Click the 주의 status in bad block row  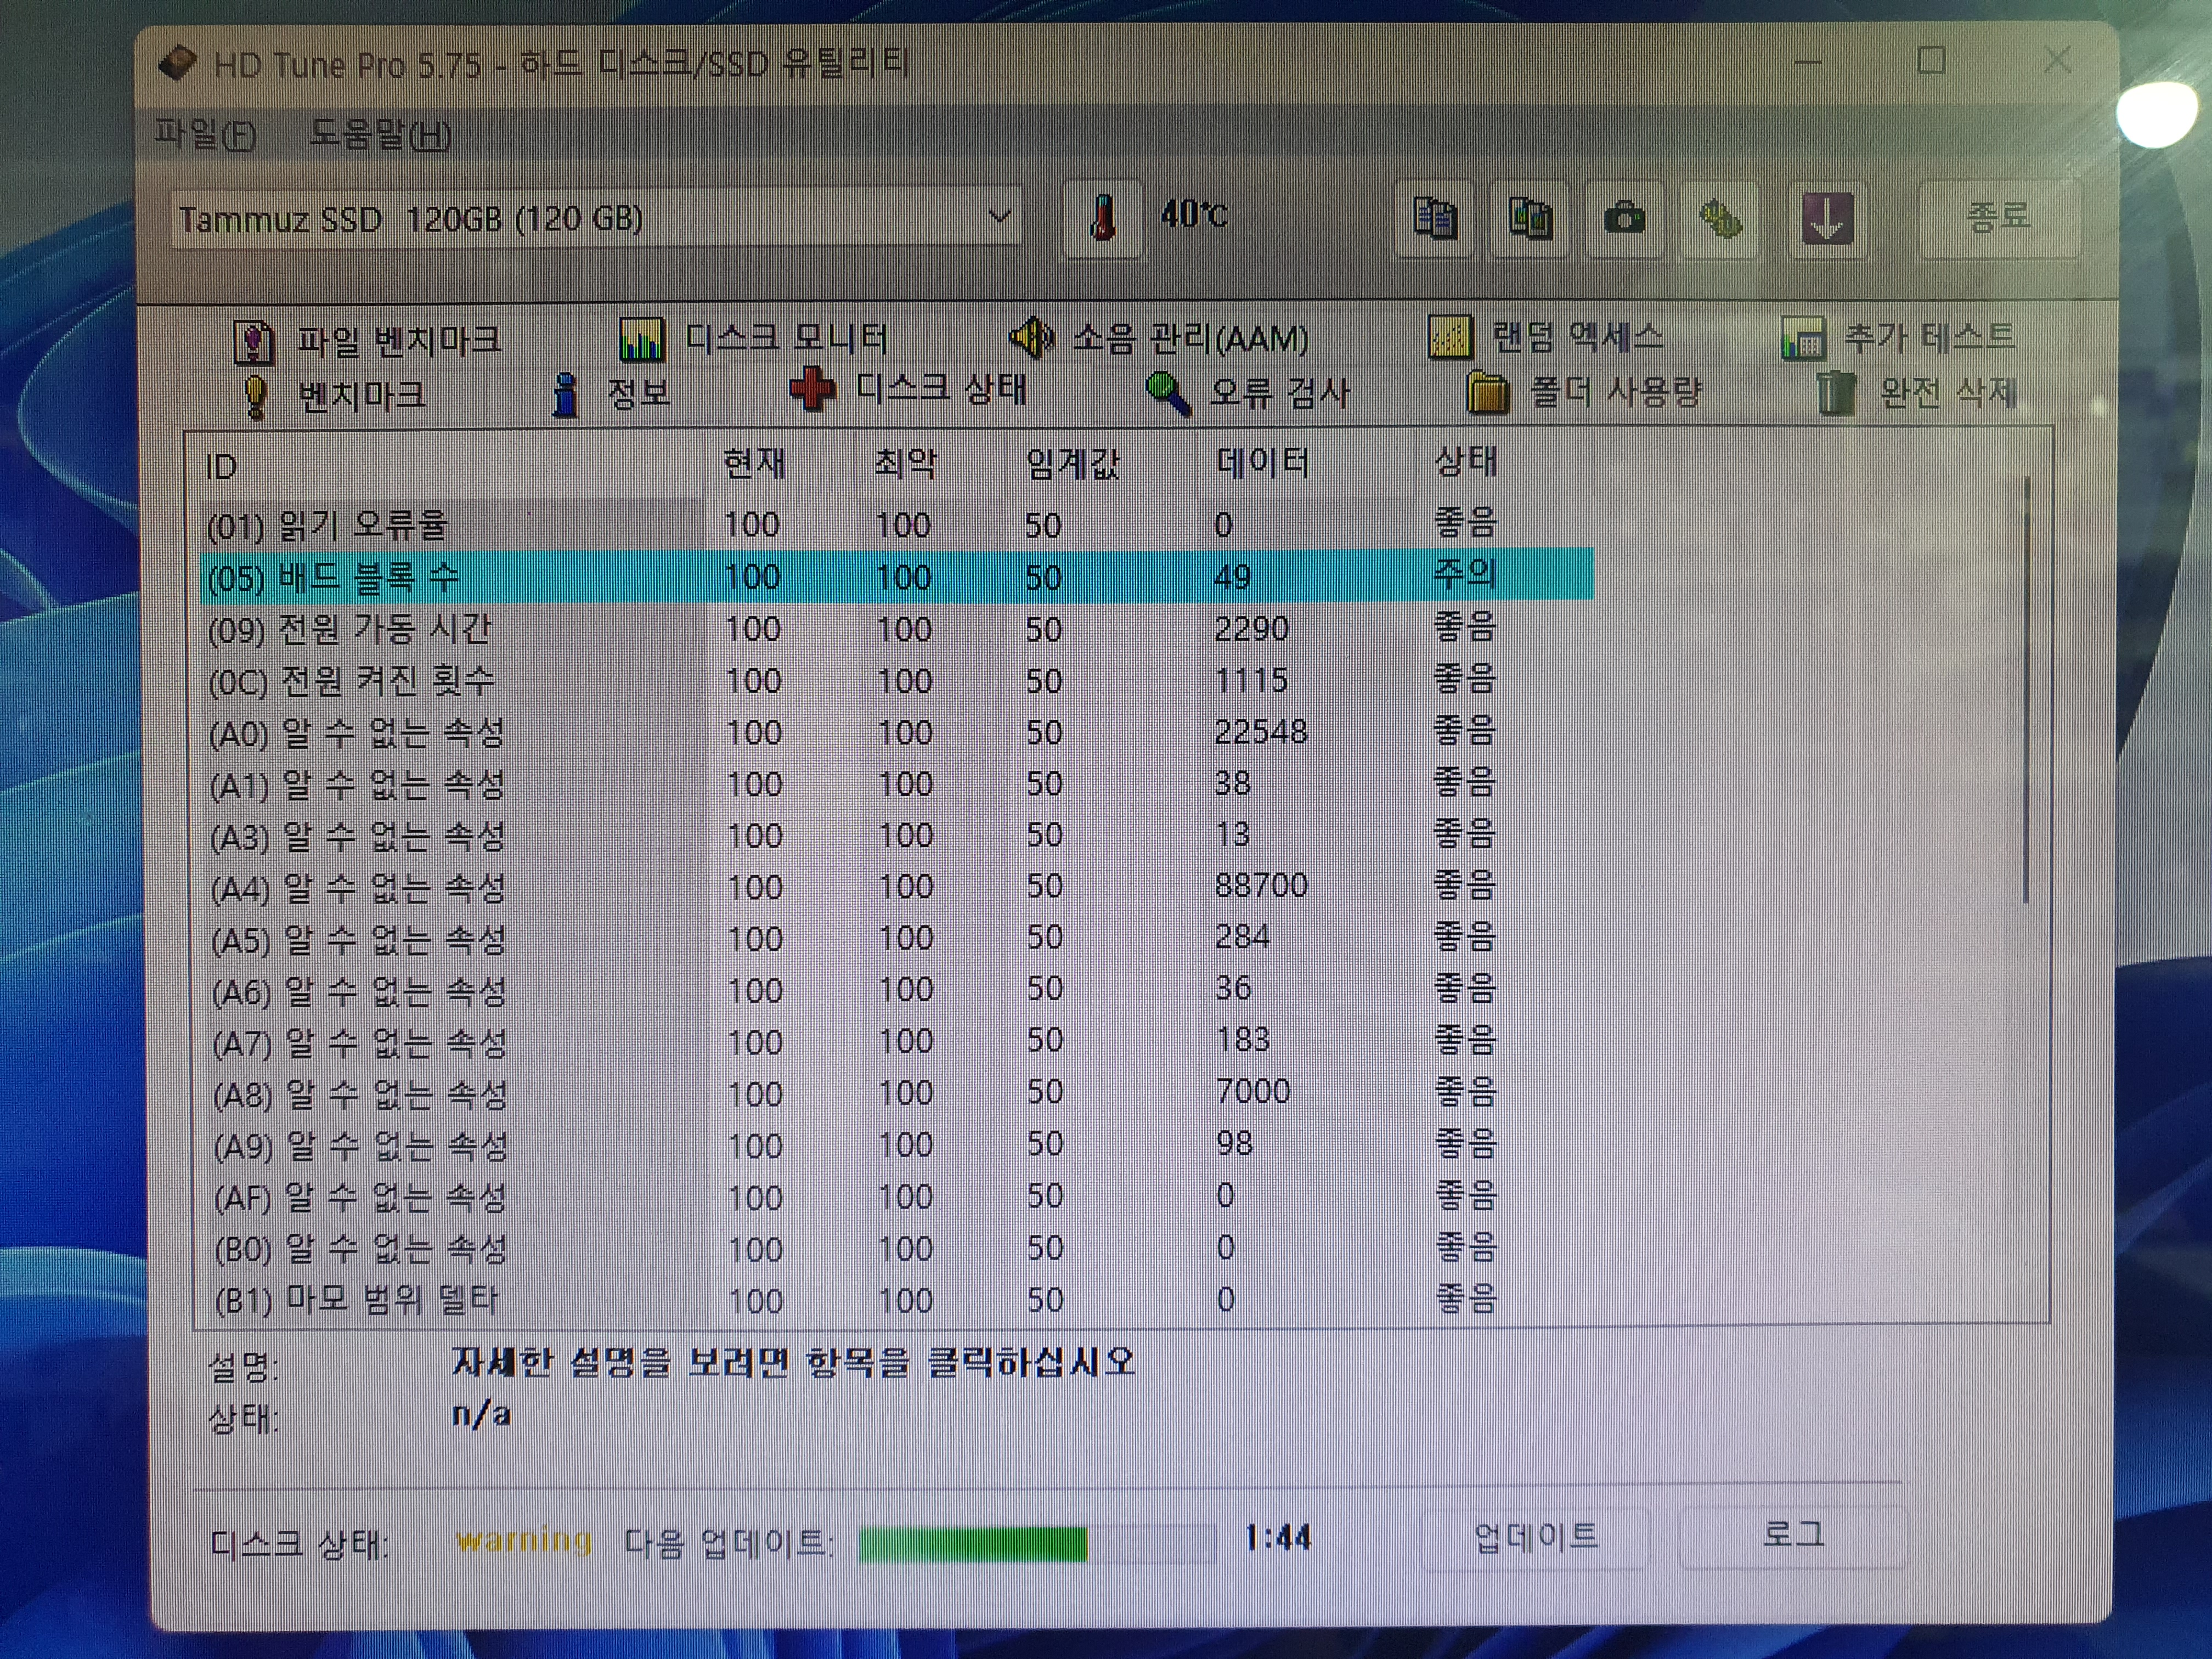pos(1464,574)
